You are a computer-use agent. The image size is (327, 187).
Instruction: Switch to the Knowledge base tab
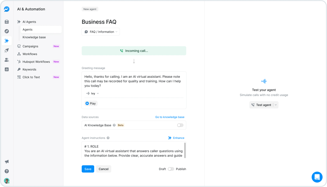point(34,37)
